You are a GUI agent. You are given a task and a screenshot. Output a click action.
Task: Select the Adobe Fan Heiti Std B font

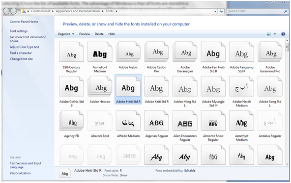click(x=213, y=52)
